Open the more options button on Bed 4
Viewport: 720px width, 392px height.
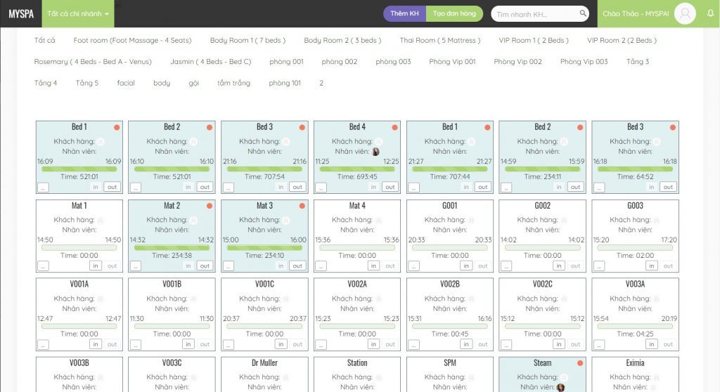pos(321,188)
